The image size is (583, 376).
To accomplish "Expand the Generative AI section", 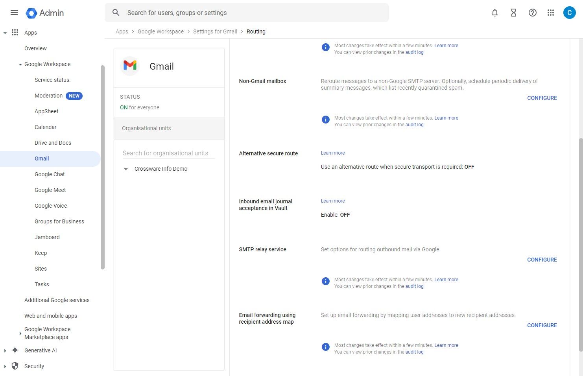I will tap(5, 350).
